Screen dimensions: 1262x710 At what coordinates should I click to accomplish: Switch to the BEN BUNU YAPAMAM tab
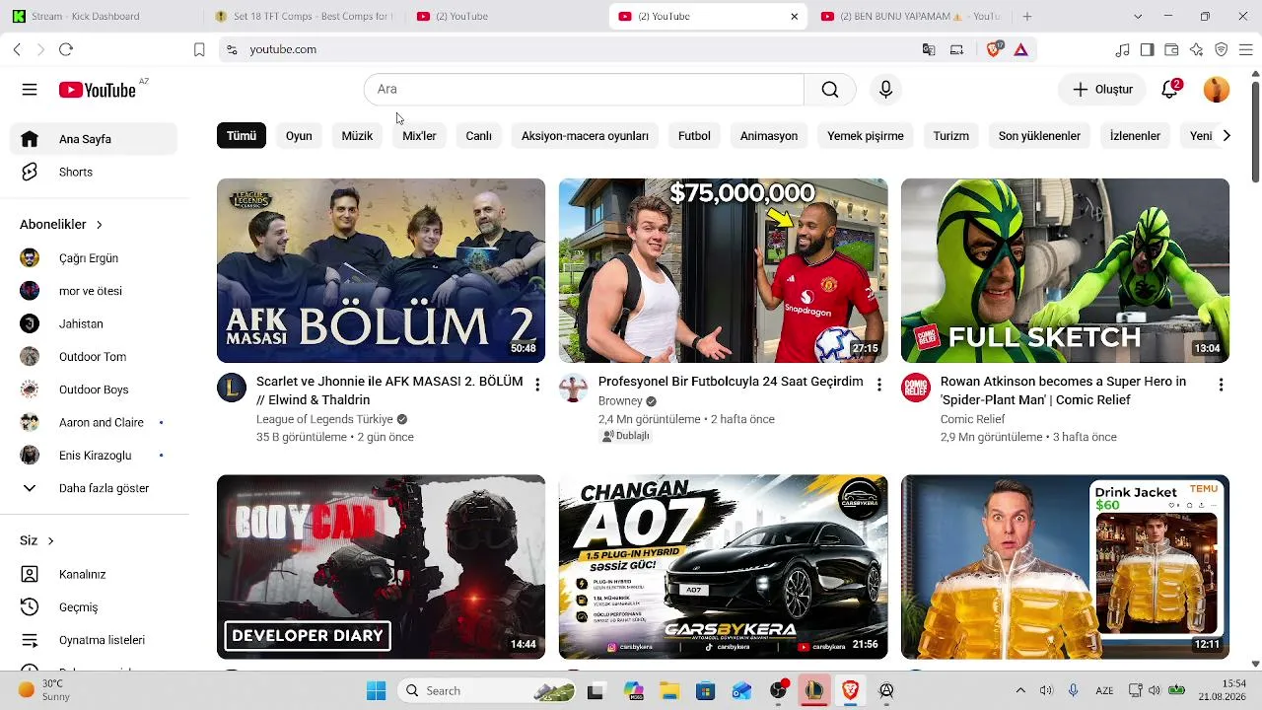coord(910,17)
